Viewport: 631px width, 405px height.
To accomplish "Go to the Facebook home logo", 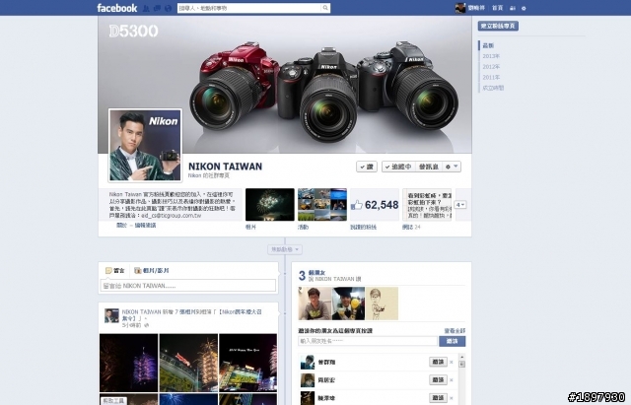I will pos(116,8).
